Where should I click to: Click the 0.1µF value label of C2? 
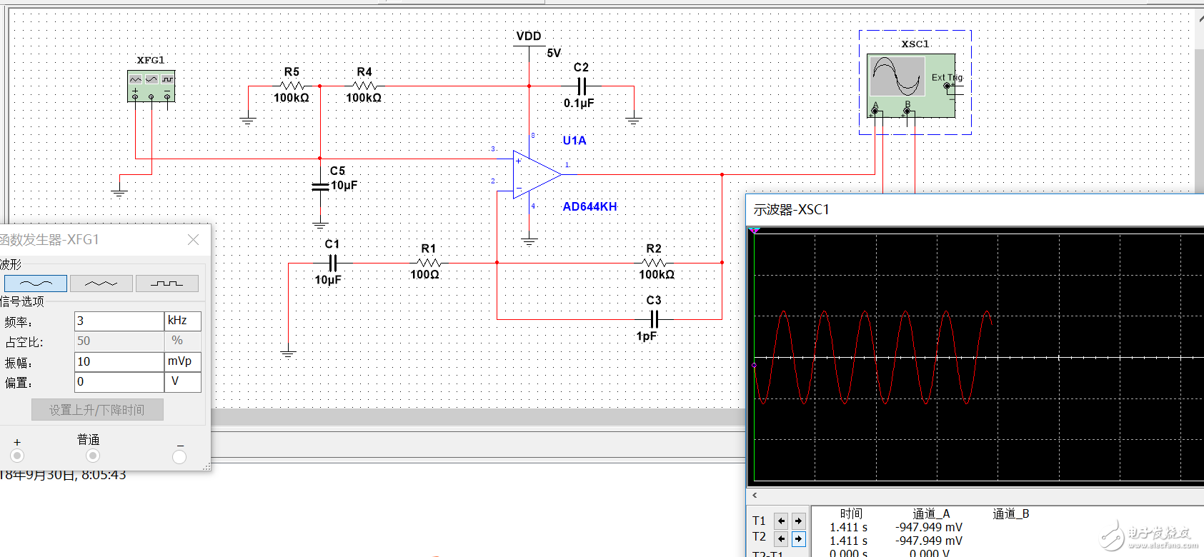click(579, 103)
